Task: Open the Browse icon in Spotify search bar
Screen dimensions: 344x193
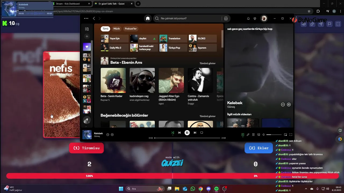Action: (226, 18)
